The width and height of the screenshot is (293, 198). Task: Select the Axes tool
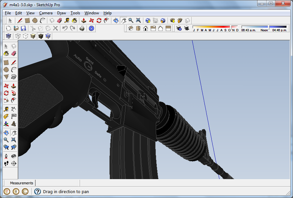click(x=6, y=124)
